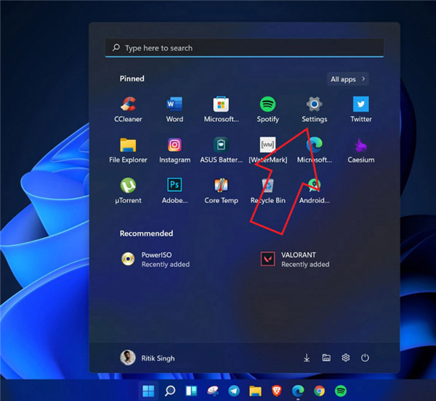Open the Power options menu
Viewport: 436px width, 401px height.
(x=365, y=357)
